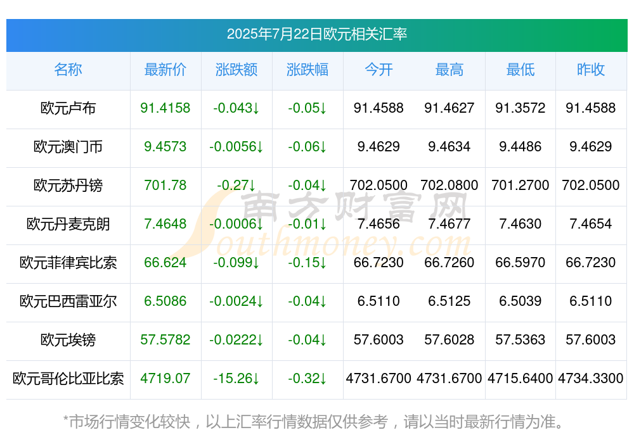Select the 欧元埃镑 row name
Image resolution: width=634 pixels, height=442 pixels.
68,340
